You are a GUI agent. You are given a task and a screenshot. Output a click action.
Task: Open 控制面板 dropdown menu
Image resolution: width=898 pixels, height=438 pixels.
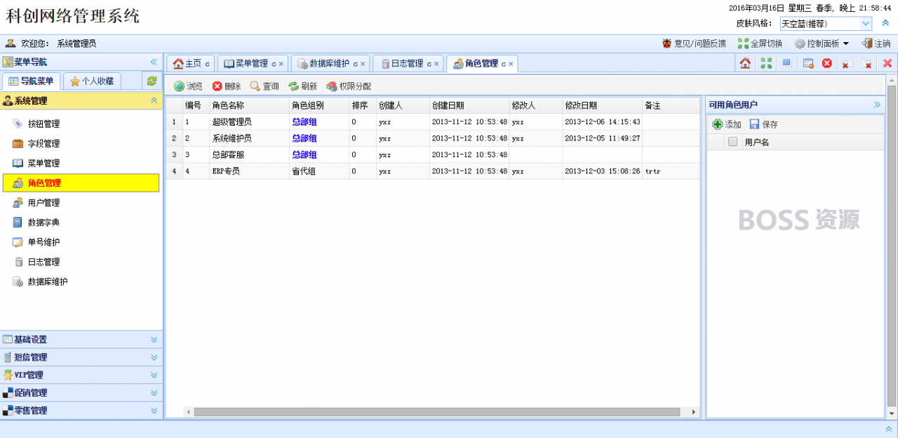click(x=822, y=44)
